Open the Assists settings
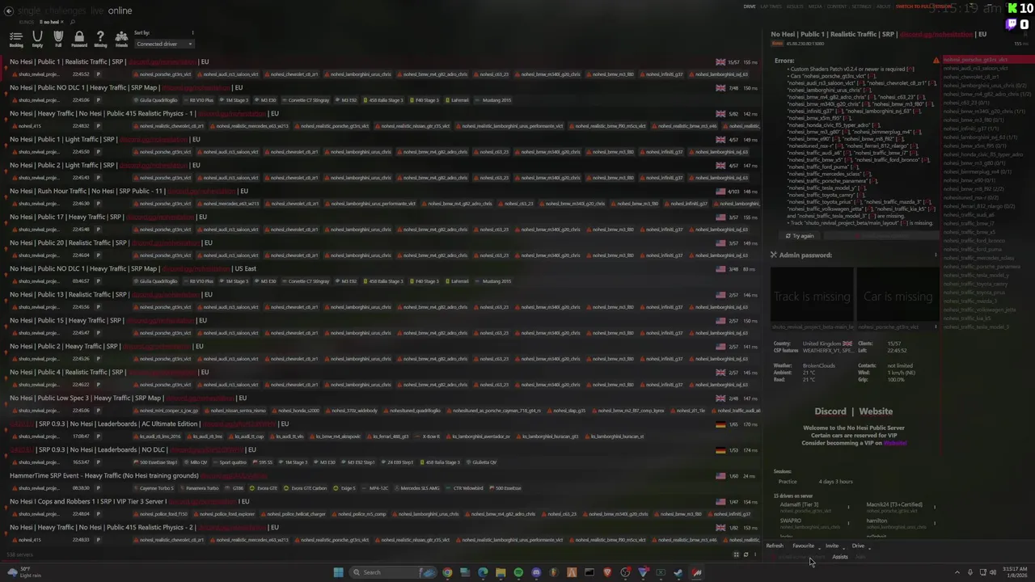The image size is (1035, 582). 840,557
